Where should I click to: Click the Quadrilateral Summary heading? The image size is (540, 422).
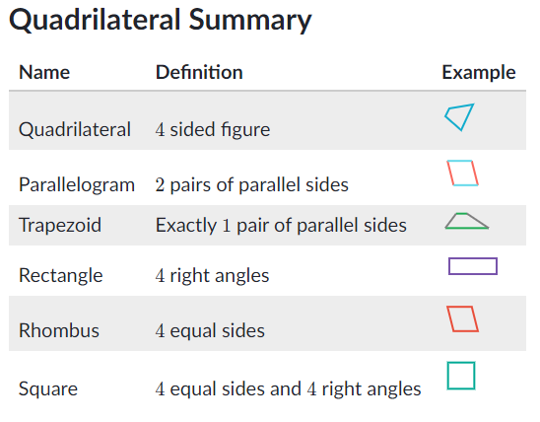161,20
